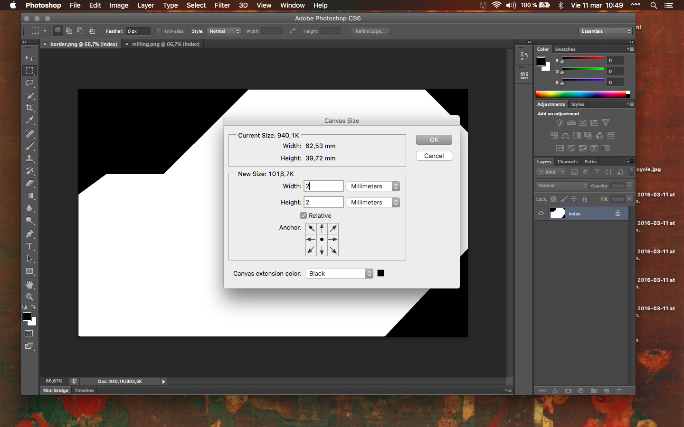Open Width units Millimeters dropdown
684x427 pixels.
373,186
